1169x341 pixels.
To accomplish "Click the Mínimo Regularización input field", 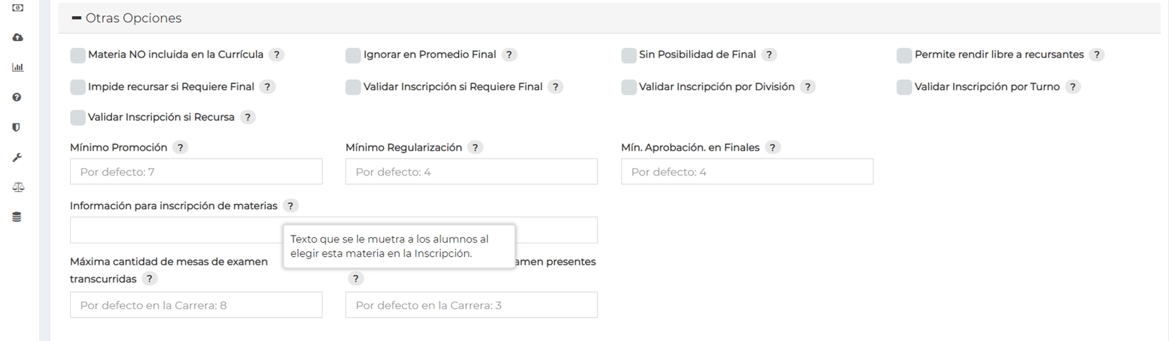I will [x=471, y=172].
